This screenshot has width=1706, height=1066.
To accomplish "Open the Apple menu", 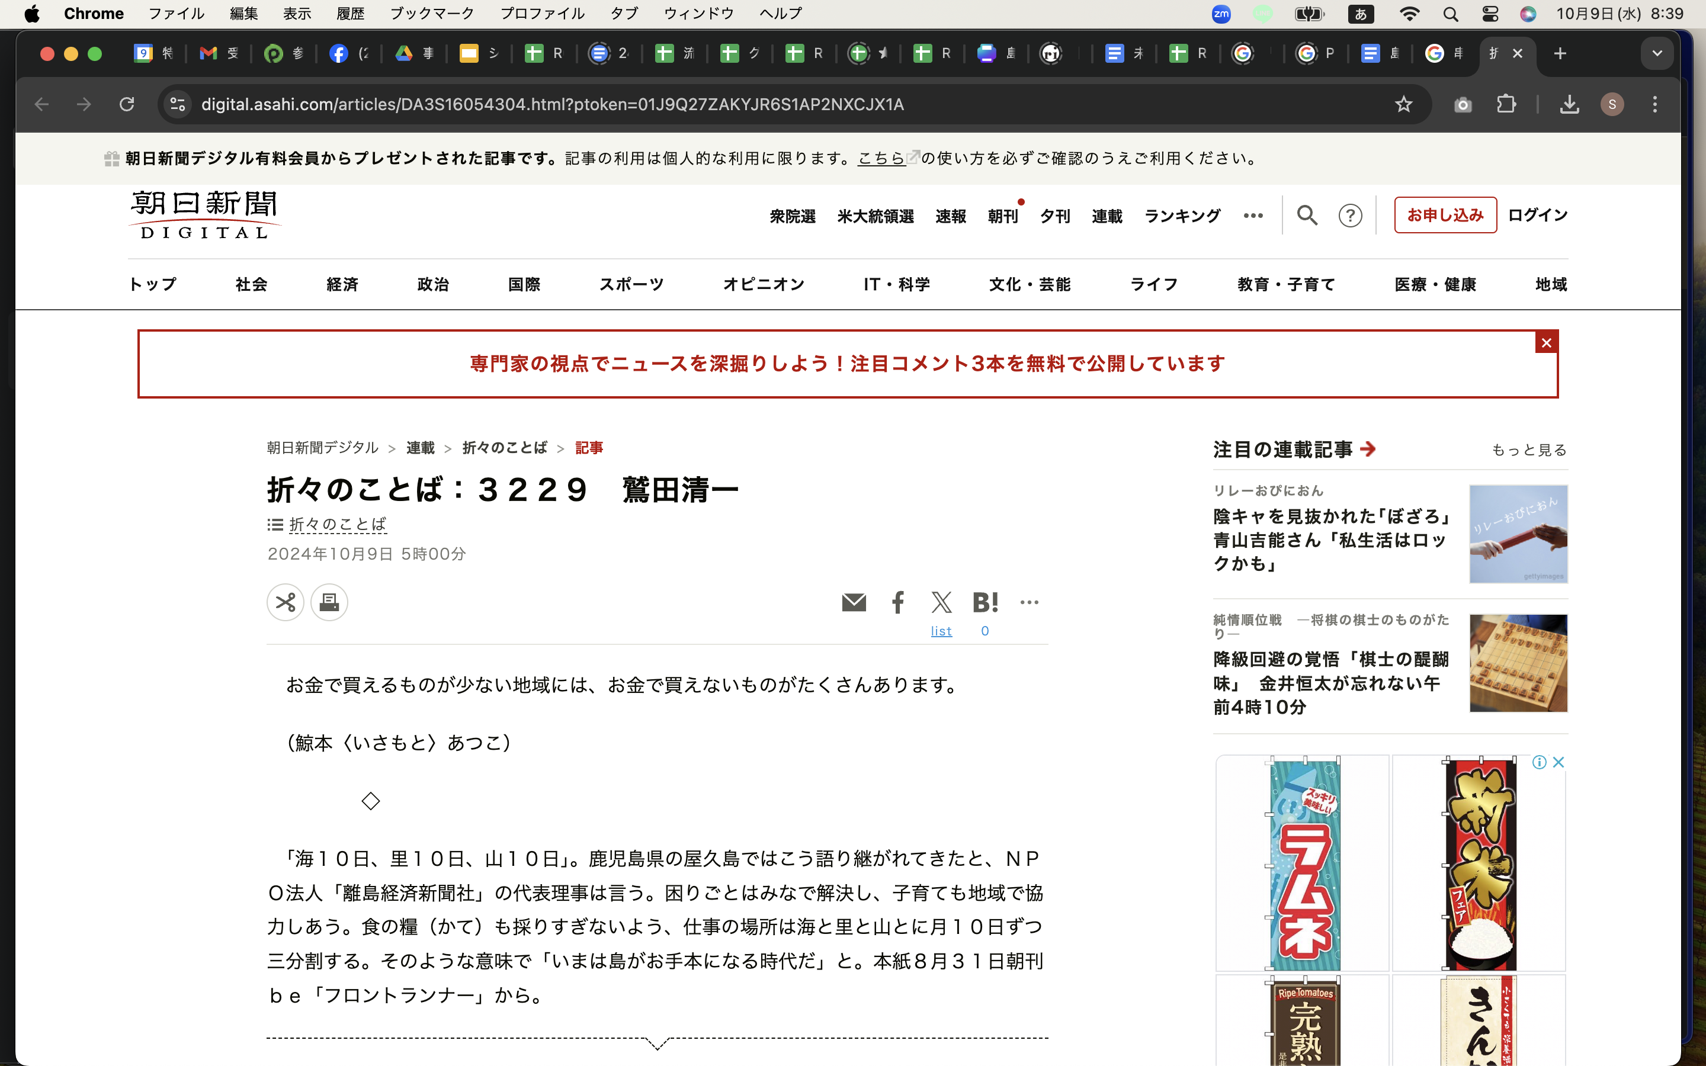I will coord(32,14).
